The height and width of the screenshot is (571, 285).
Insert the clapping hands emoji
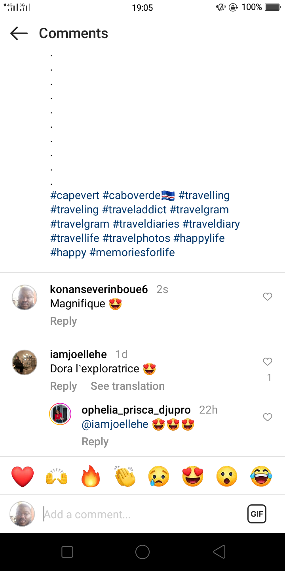[x=125, y=477]
